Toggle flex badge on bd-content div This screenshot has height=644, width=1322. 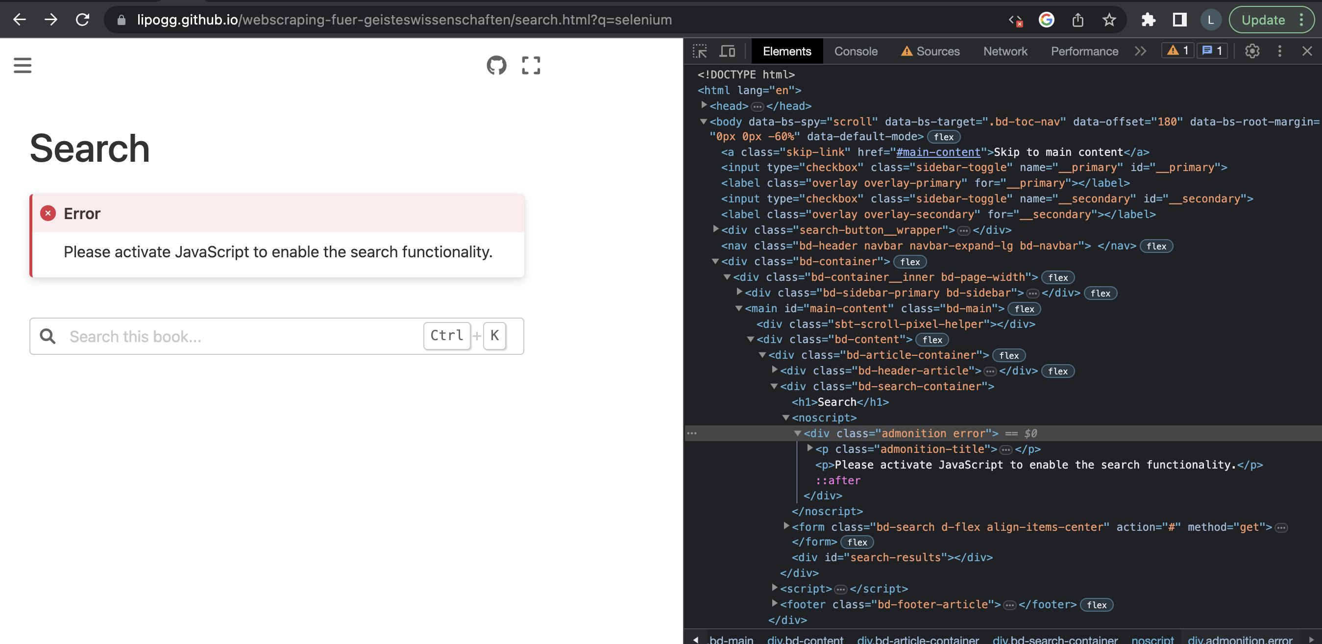click(932, 340)
